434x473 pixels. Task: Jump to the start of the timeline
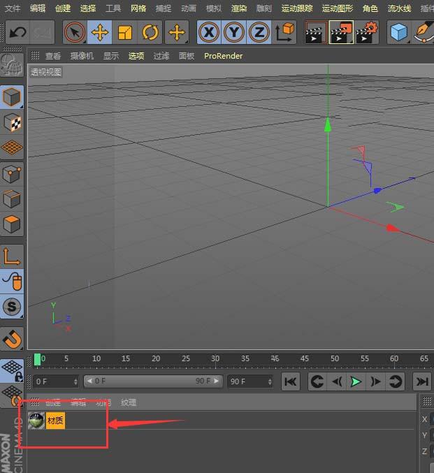point(291,381)
